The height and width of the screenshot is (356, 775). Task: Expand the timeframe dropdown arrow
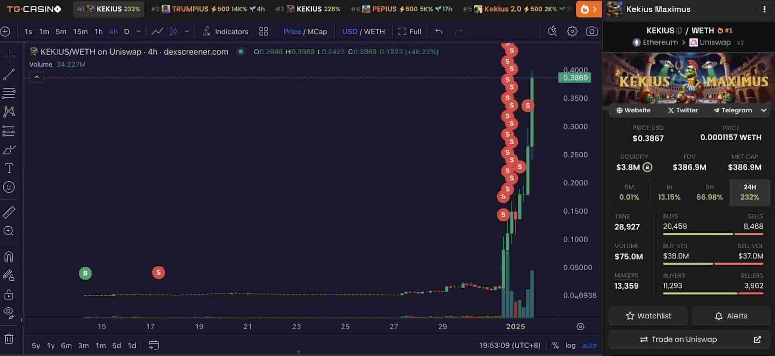click(x=139, y=31)
